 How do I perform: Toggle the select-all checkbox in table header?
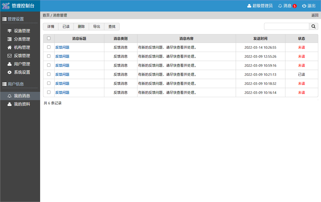(x=49, y=38)
